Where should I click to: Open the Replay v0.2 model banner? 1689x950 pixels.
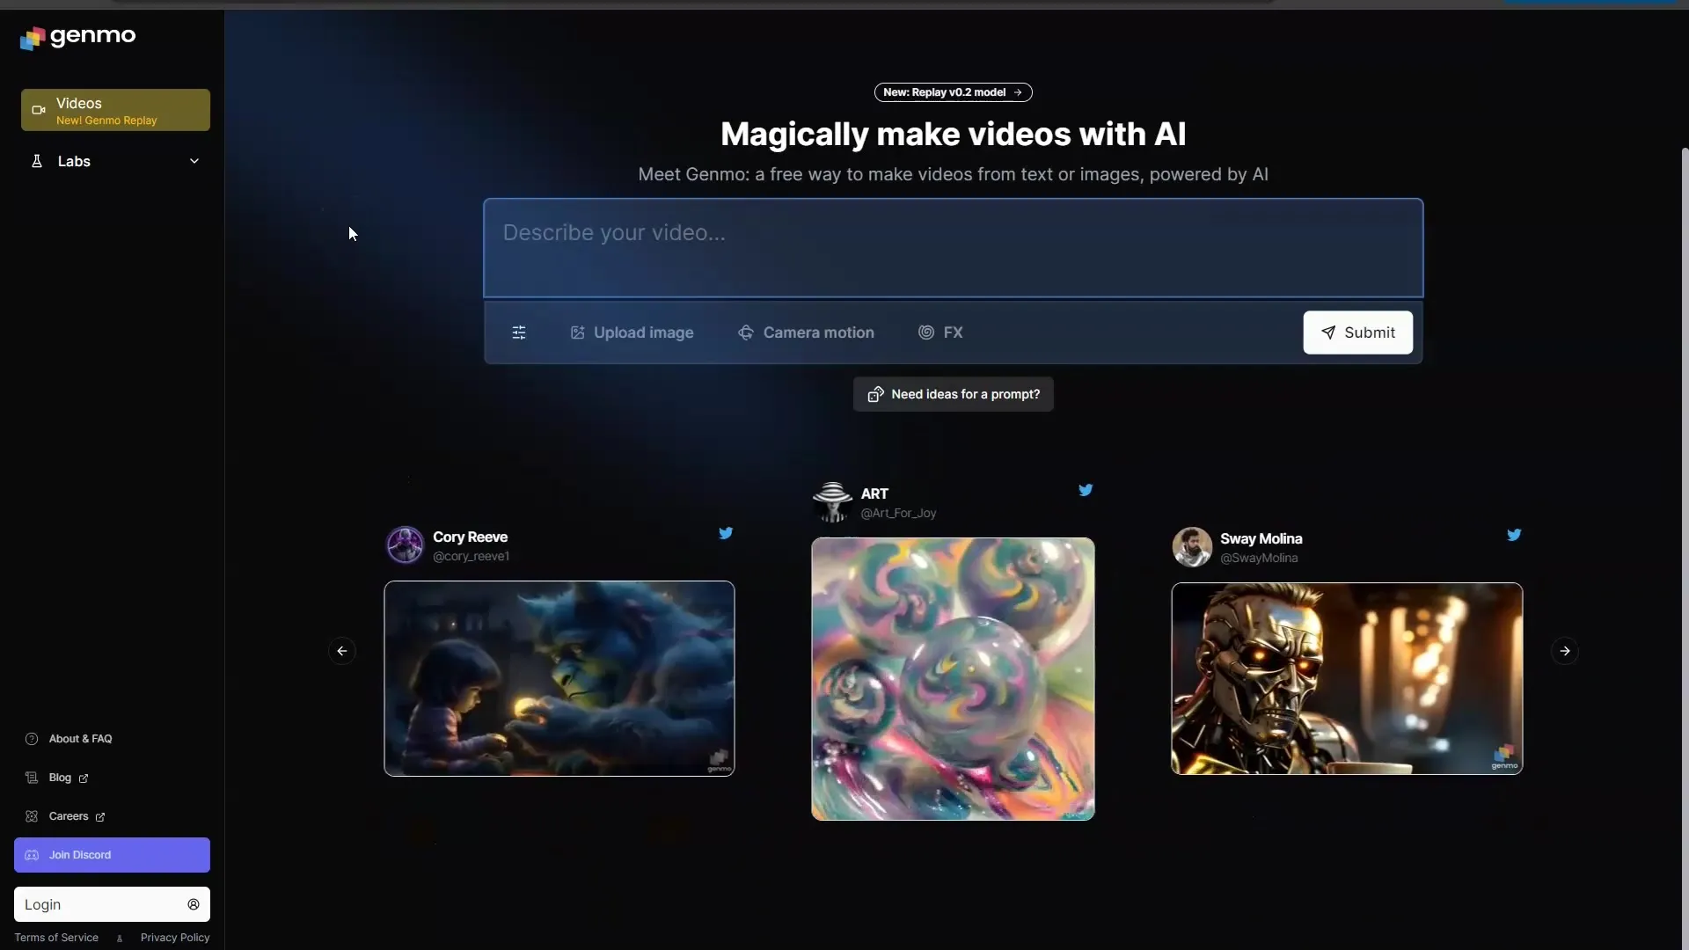[951, 91]
